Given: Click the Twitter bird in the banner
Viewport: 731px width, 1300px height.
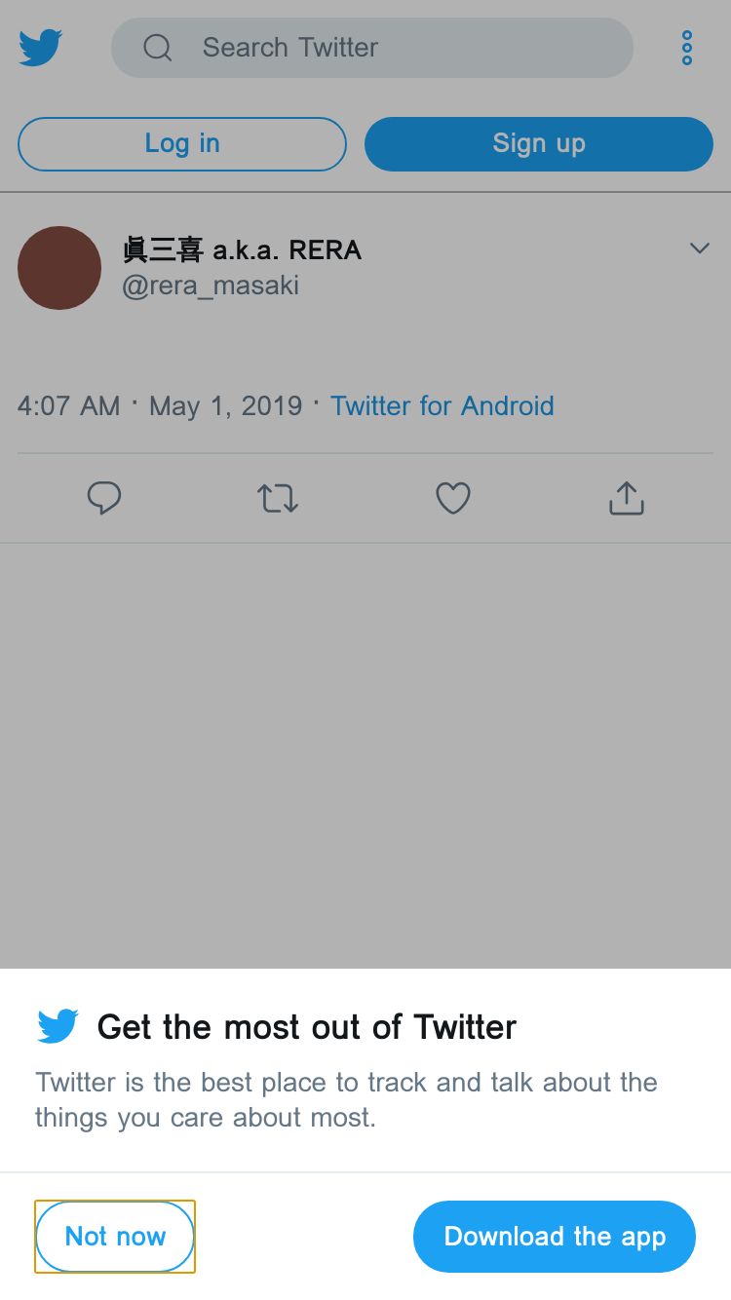Looking at the screenshot, I should [x=58, y=1026].
